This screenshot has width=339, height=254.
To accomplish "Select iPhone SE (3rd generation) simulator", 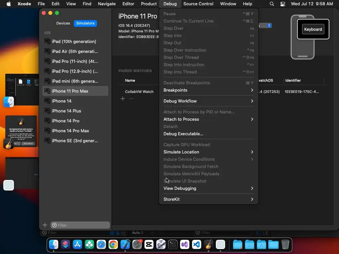I will [x=75, y=141].
